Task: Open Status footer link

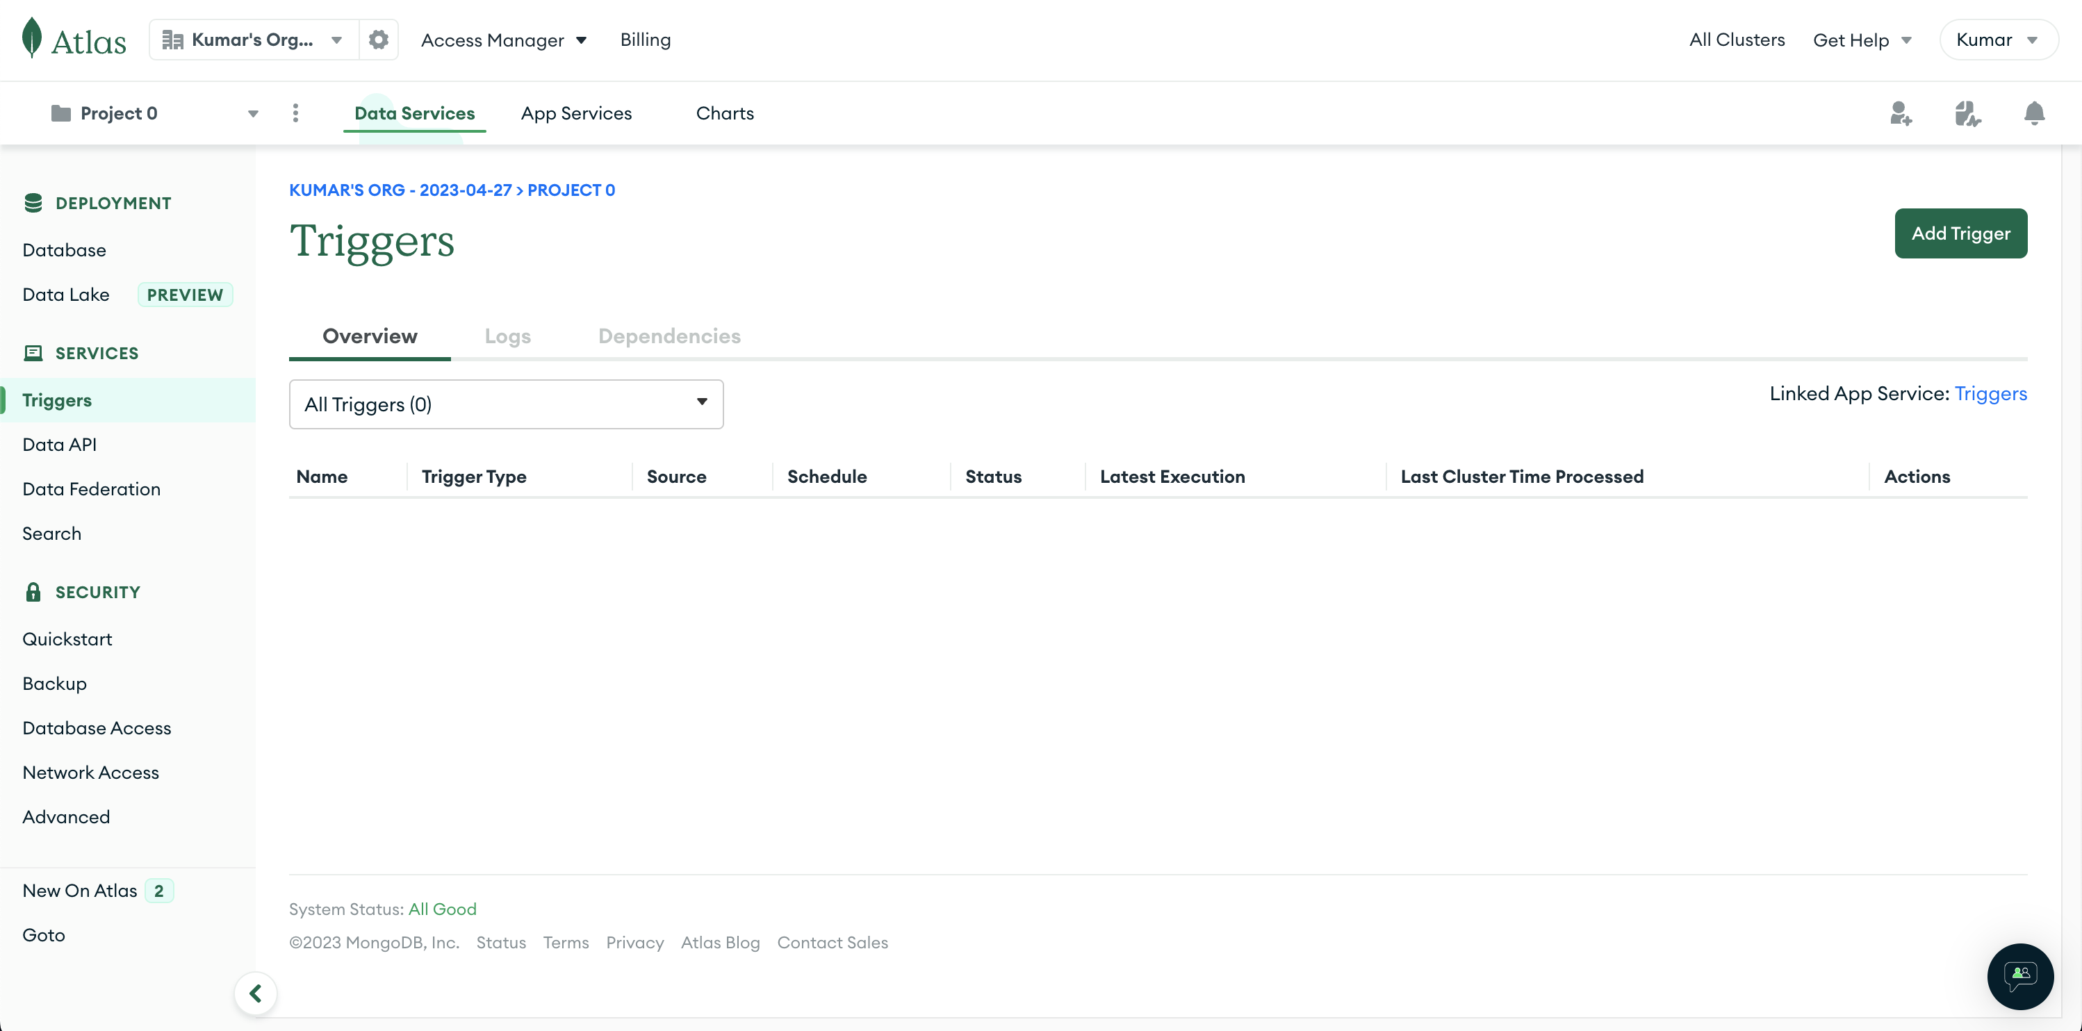Action: [501, 942]
